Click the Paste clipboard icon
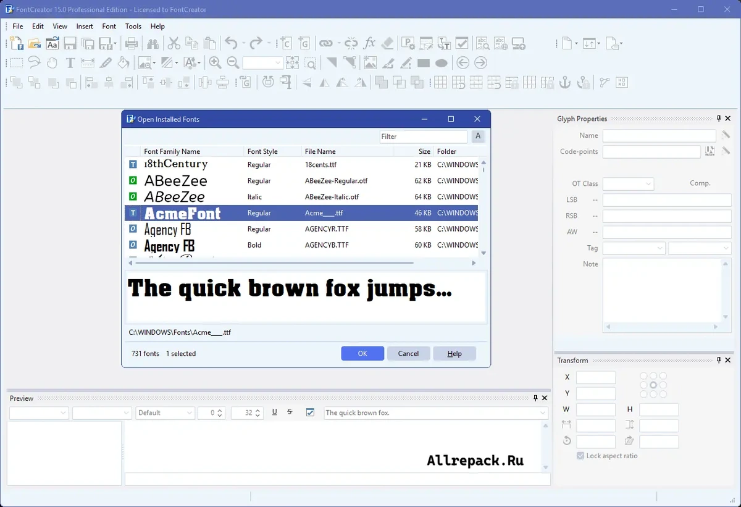 tap(210, 43)
